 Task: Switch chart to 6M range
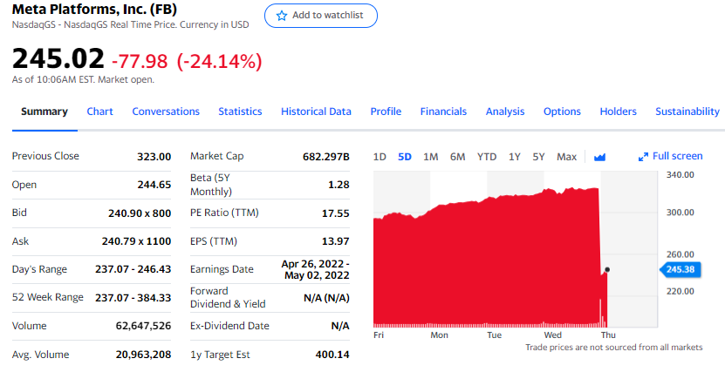[x=458, y=157]
